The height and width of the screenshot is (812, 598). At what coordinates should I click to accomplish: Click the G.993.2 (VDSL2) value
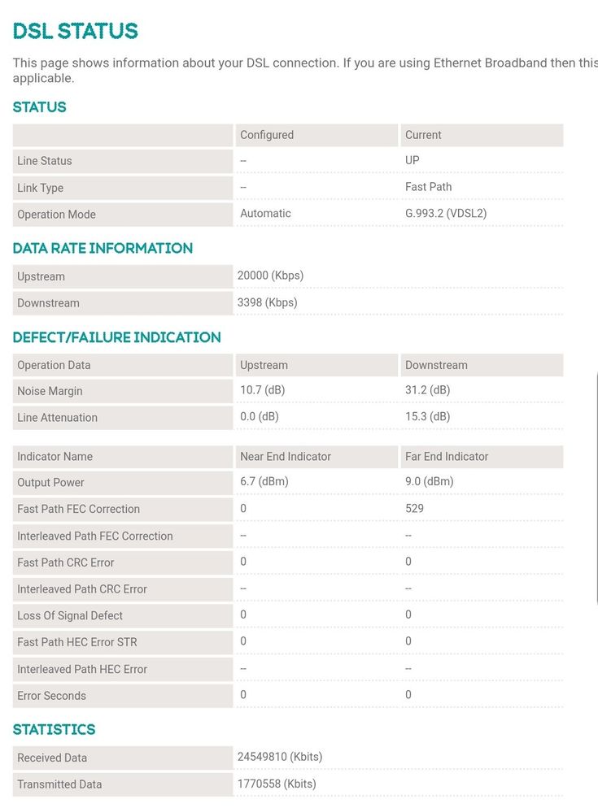[446, 213]
